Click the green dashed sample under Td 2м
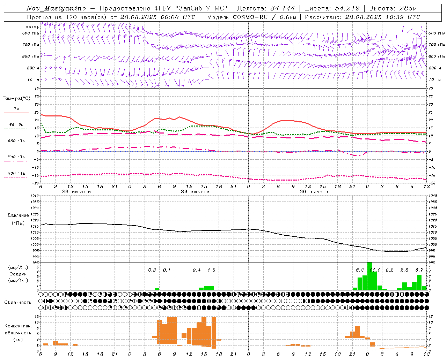Viewport: 447px width, 357px height. (15, 129)
